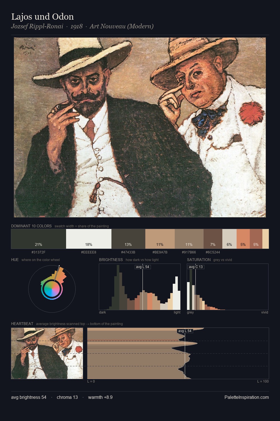Click the HEARTBEAT section heading

(x=22, y=324)
